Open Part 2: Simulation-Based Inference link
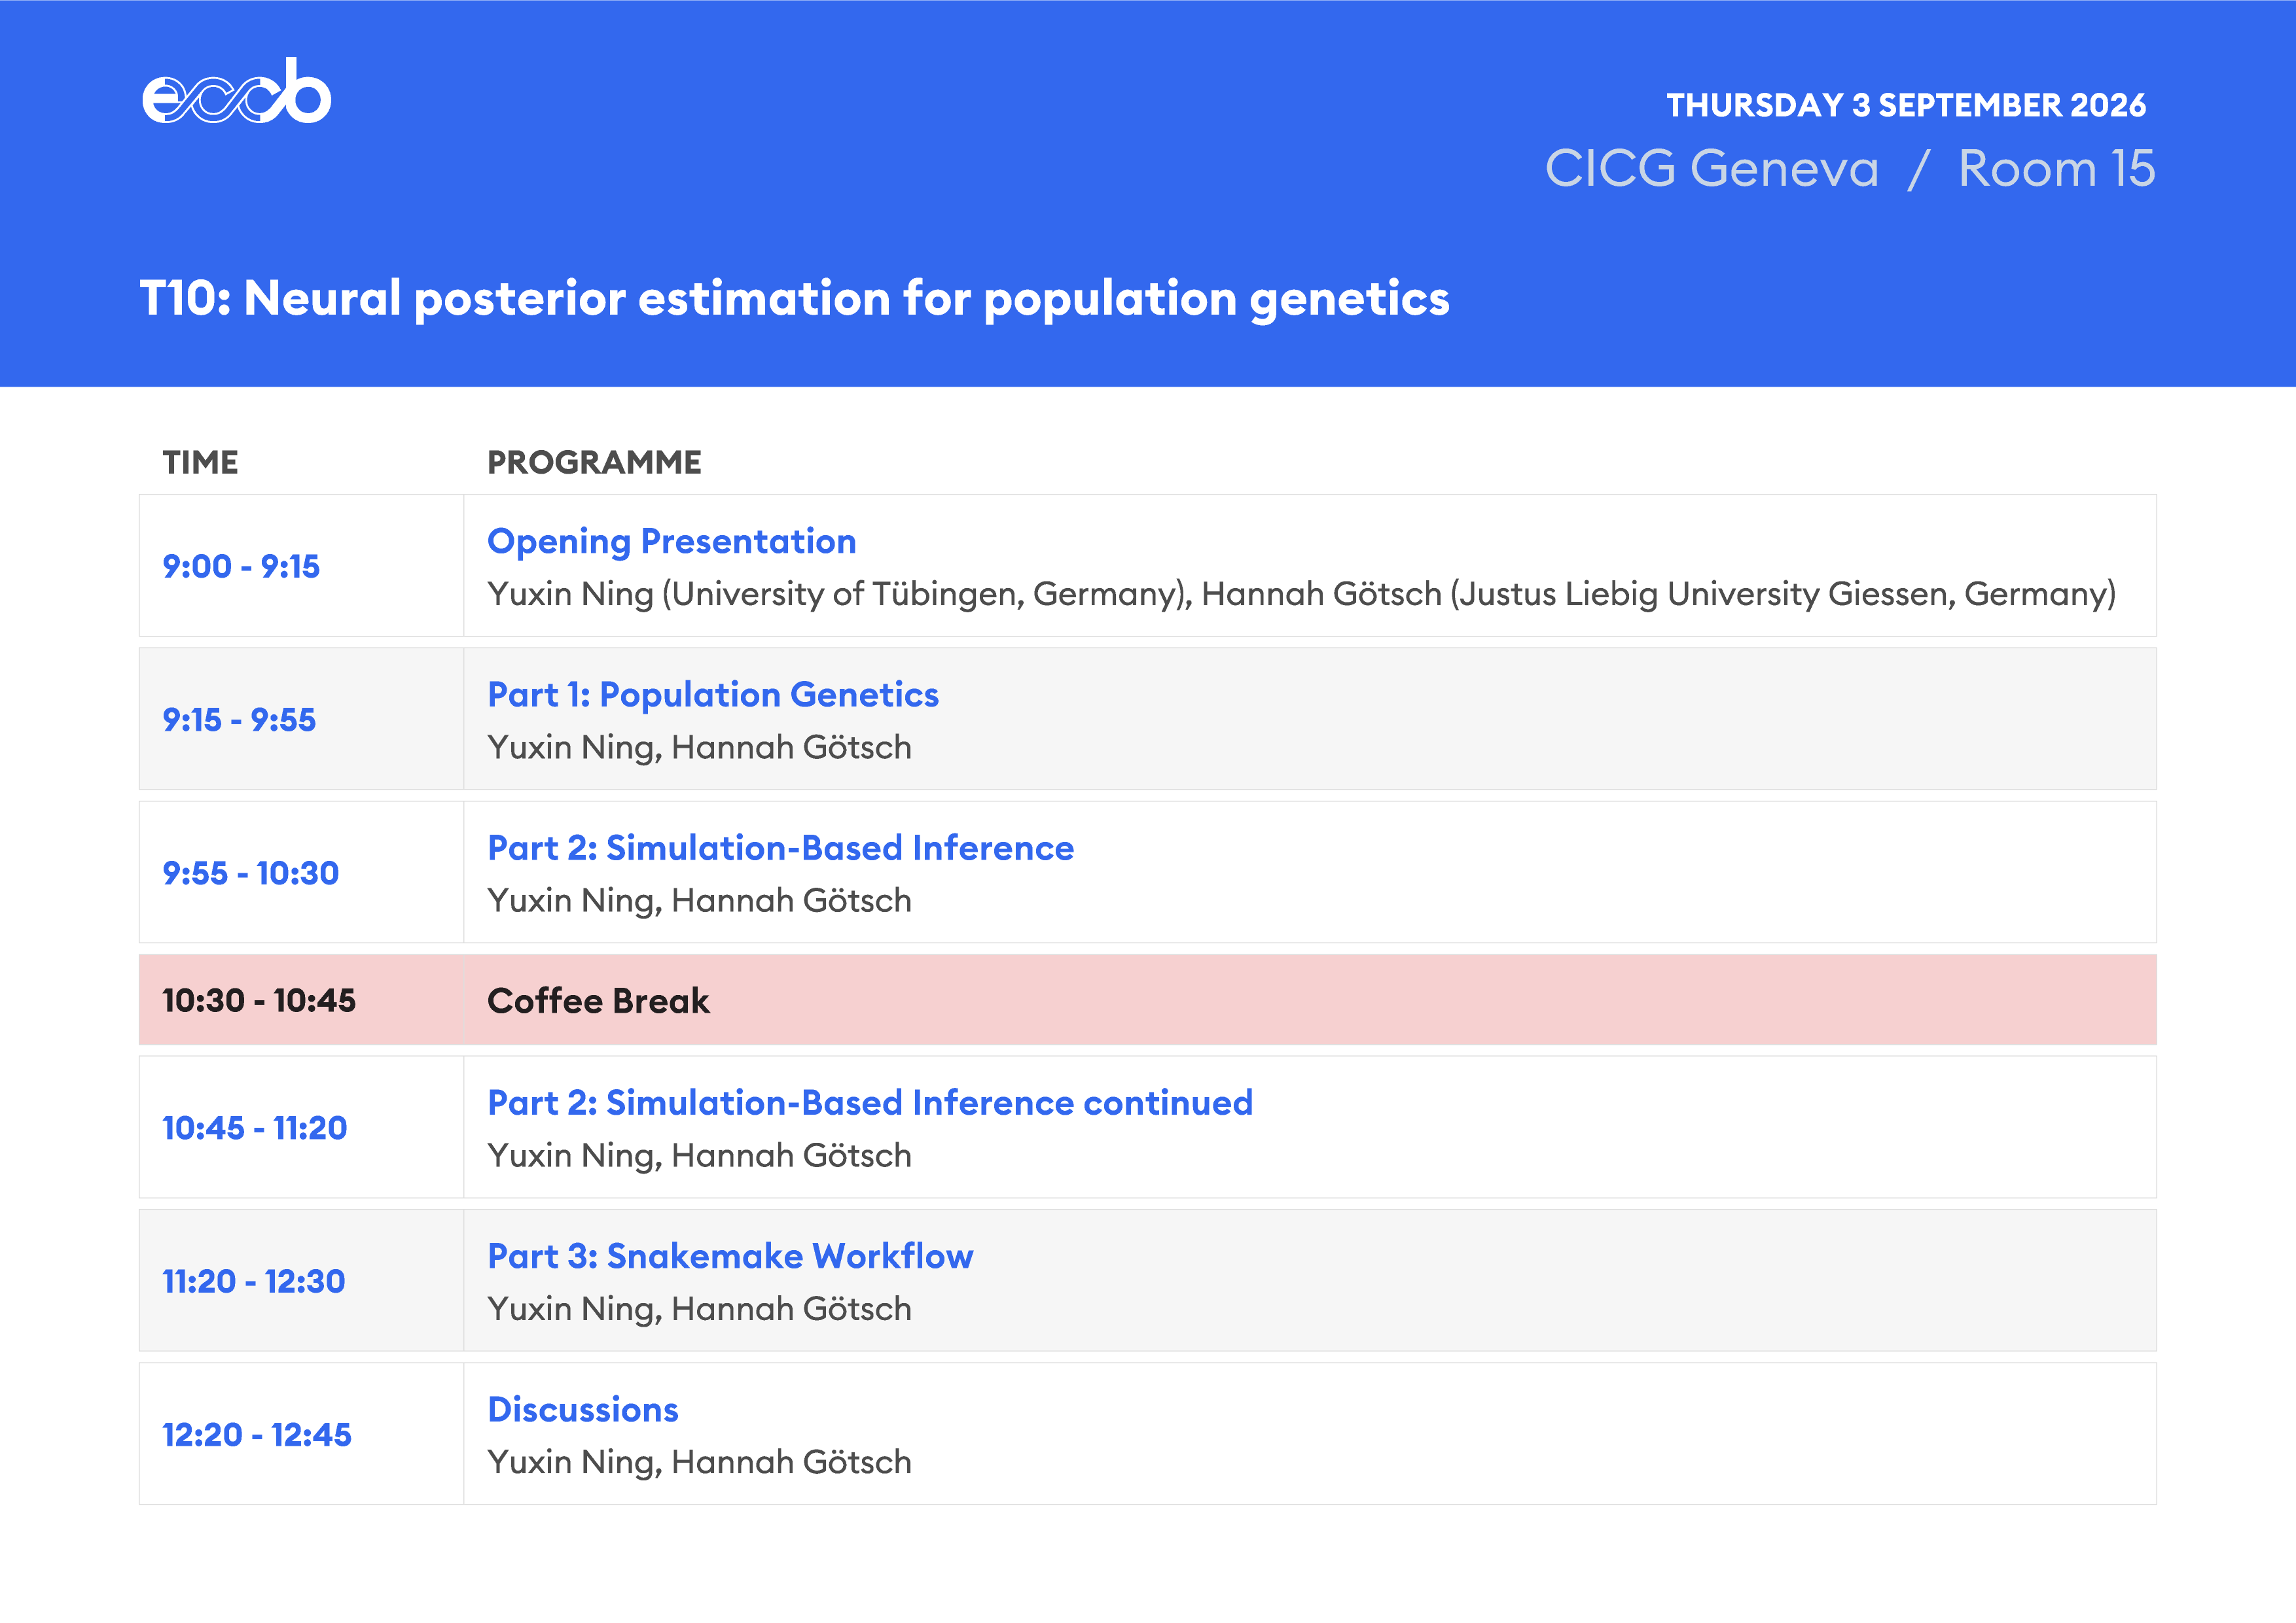 (x=780, y=847)
